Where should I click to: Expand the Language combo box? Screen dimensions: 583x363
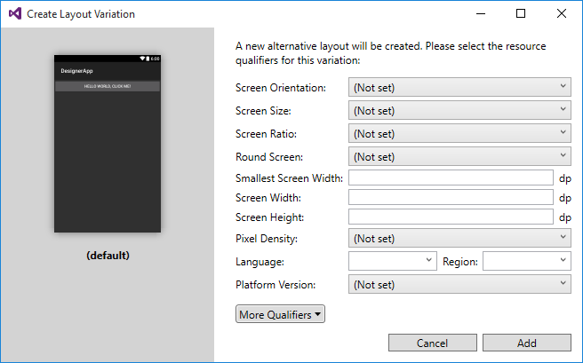(392, 261)
